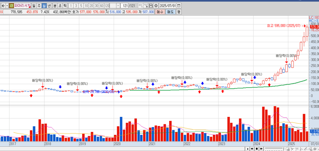Click the 매수 buy button
Image resolution: width=319 pixels, height=151 pixels.
160,12
